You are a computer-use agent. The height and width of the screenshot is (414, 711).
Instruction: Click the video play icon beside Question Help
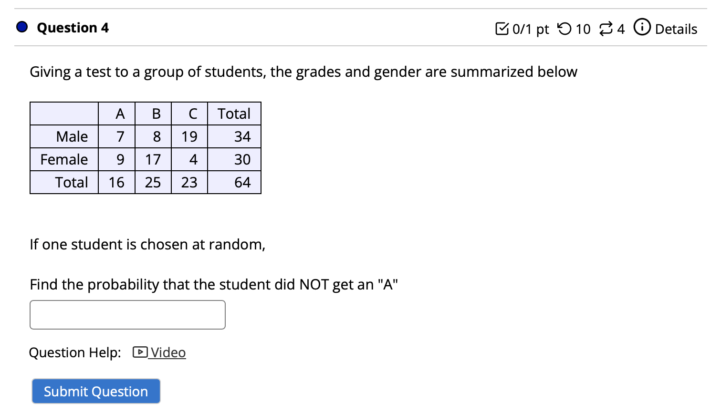139,352
